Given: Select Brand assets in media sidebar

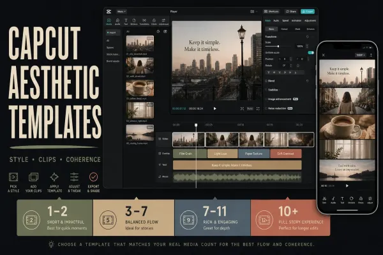Looking at the screenshot, I should pos(112,61).
